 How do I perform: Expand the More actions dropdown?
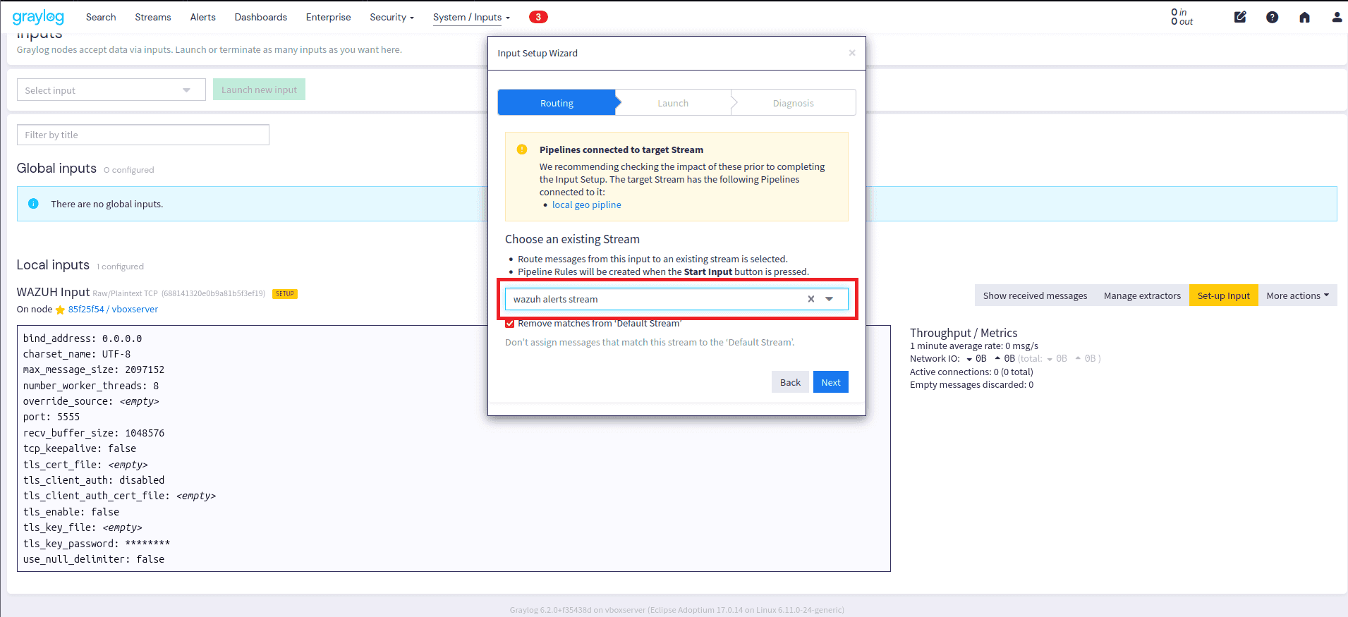click(1297, 295)
